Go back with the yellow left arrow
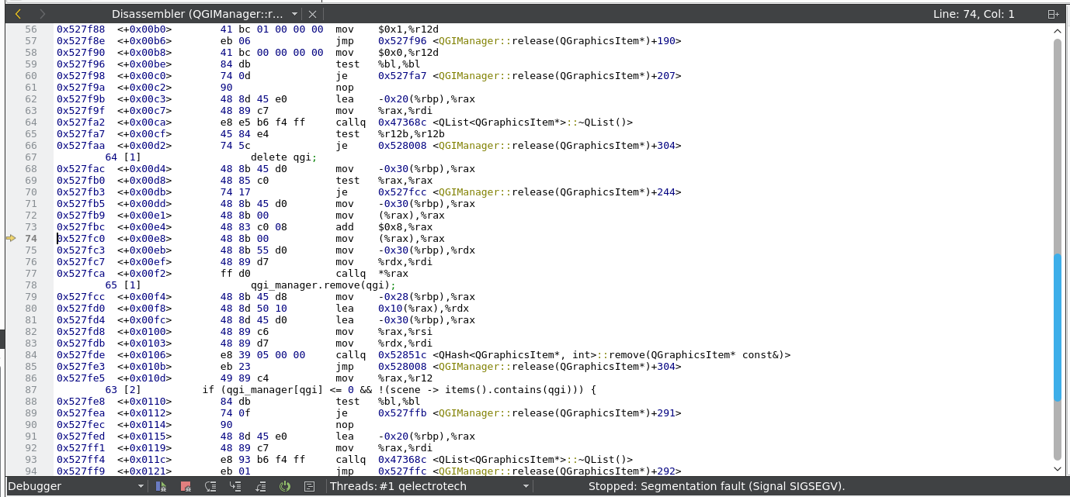The width and height of the screenshot is (1070, 497). [18, 14]
